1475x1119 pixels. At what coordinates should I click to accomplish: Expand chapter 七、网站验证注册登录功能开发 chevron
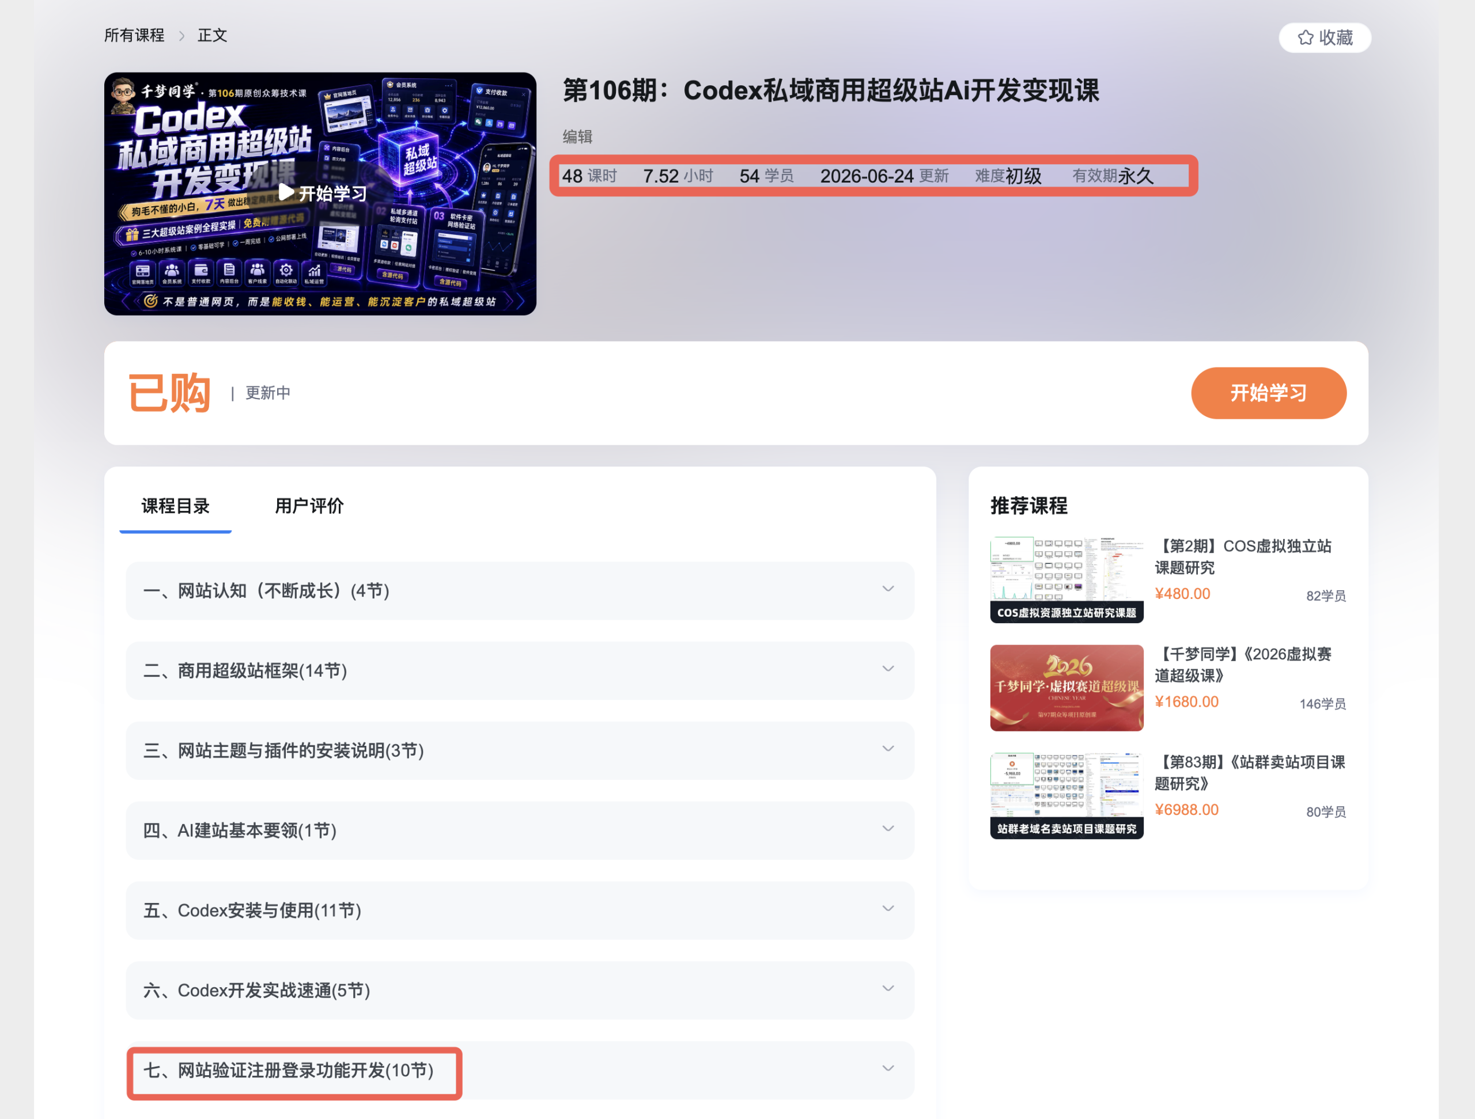pos(887,1069)
